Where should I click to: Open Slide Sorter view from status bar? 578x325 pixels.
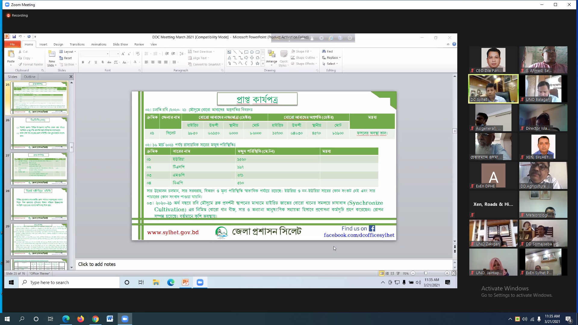coord(387,274)
